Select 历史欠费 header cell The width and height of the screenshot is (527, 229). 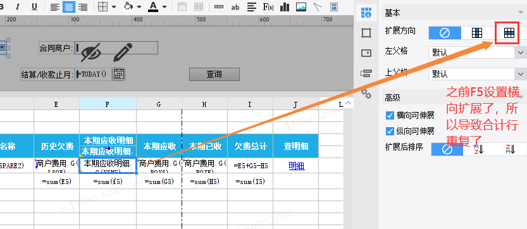pyautogui.click(x=56, y=146)
